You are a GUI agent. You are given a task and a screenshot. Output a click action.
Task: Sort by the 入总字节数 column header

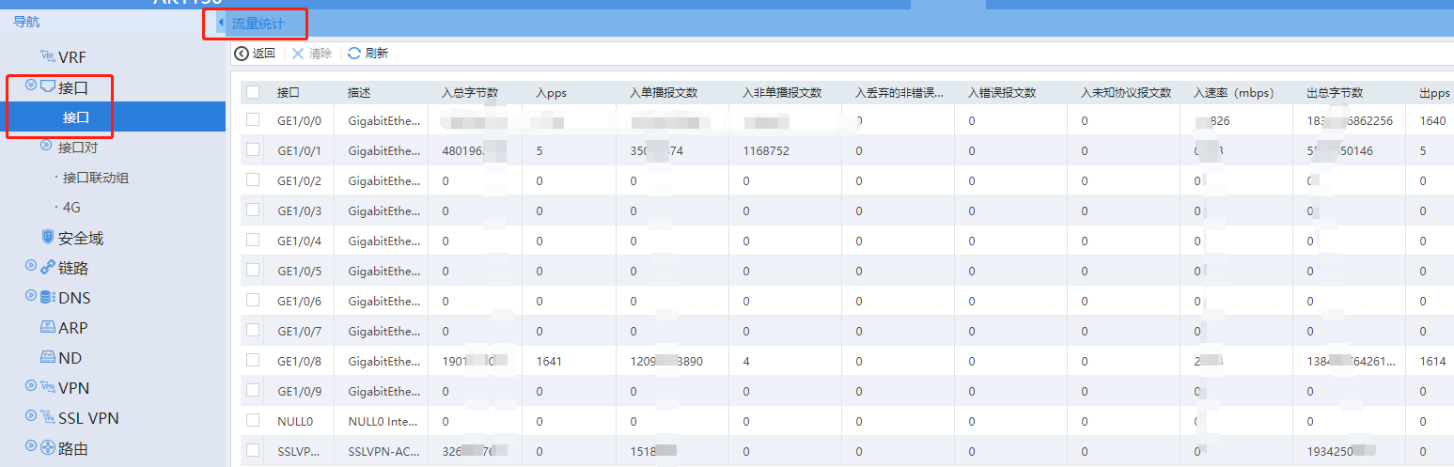pyautogui.click(x=470, y=93)
